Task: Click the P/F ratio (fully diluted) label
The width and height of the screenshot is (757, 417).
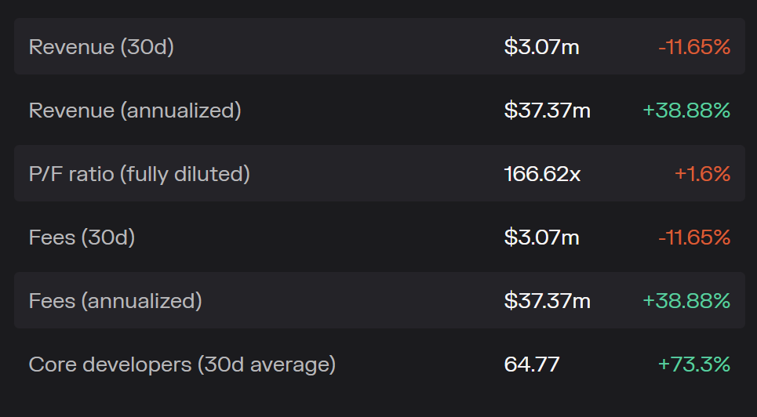Action: [139, 174]
